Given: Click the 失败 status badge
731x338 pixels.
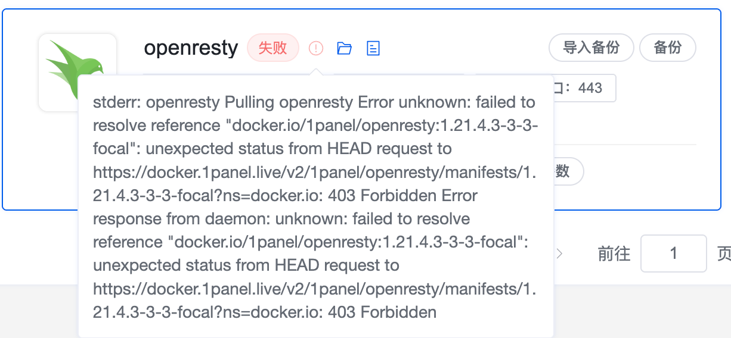Looking at the screenshot, I should pos(273,48).
